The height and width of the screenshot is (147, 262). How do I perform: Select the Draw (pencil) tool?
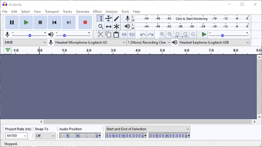coord(117,19)
